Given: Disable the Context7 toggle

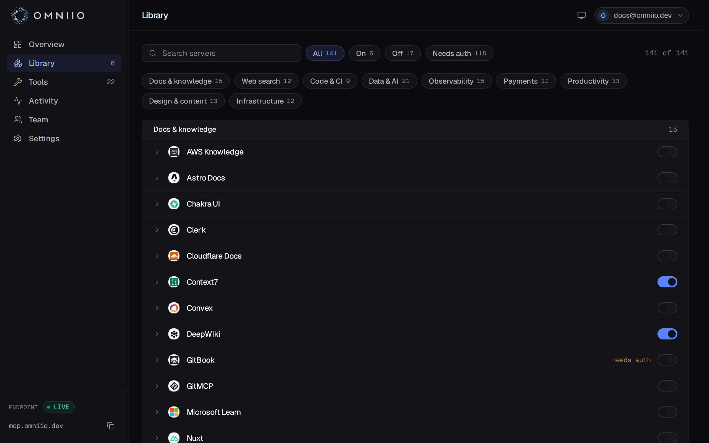Looking at the screenshot, I should [x=667, y=282].
